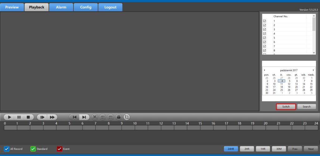
Task: Toggle the Standard record checkbox
Action: (x=33, y=149)
